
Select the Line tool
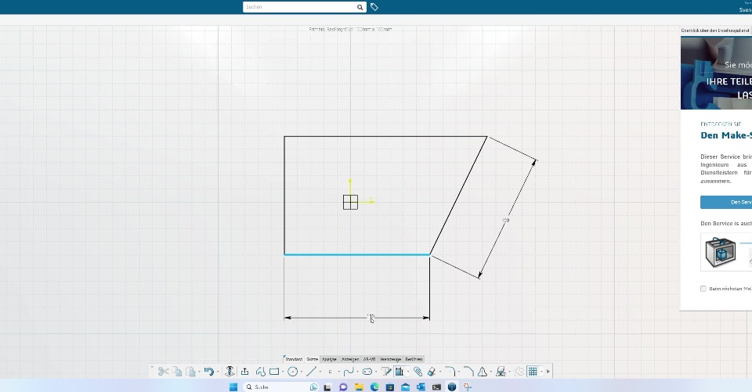pyautogui.click(x=311, y=372)
